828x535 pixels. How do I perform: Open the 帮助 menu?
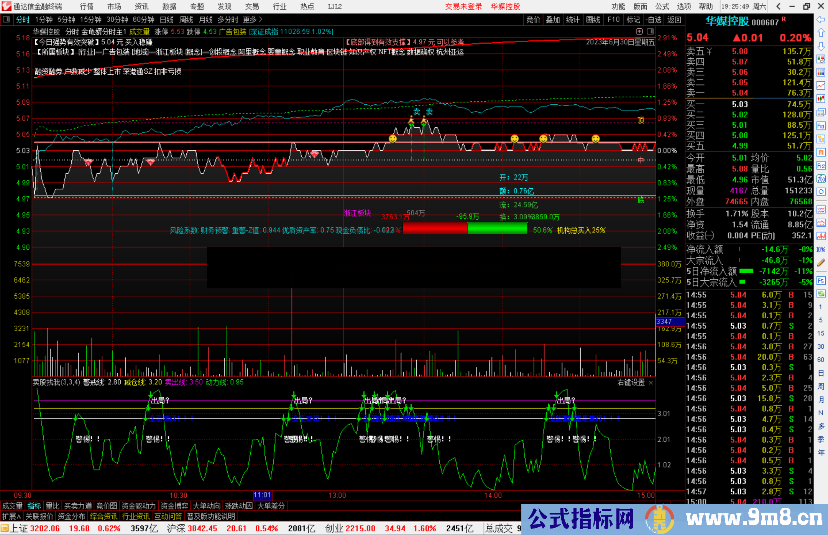[x=706, y=7]
